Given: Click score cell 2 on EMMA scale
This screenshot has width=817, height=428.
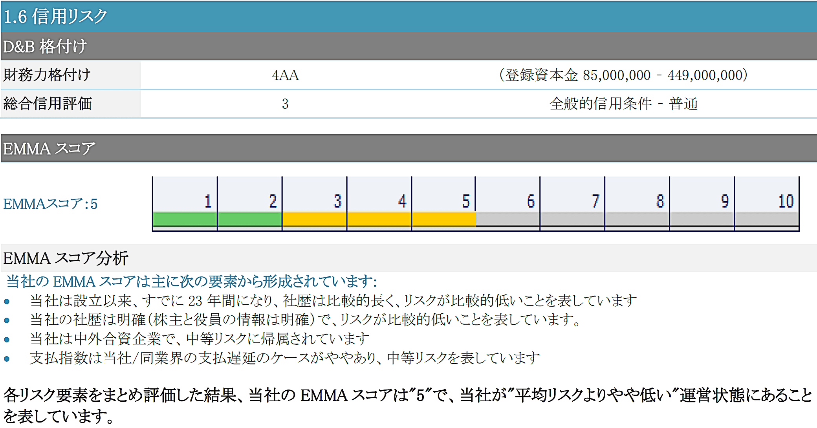Looking at the screenshot, I should pyautogui.click(x=249, y=204).
